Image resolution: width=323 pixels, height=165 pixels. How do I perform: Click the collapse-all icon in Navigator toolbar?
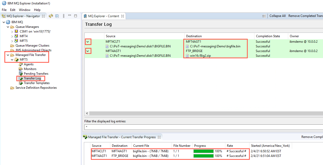[57, 16]
